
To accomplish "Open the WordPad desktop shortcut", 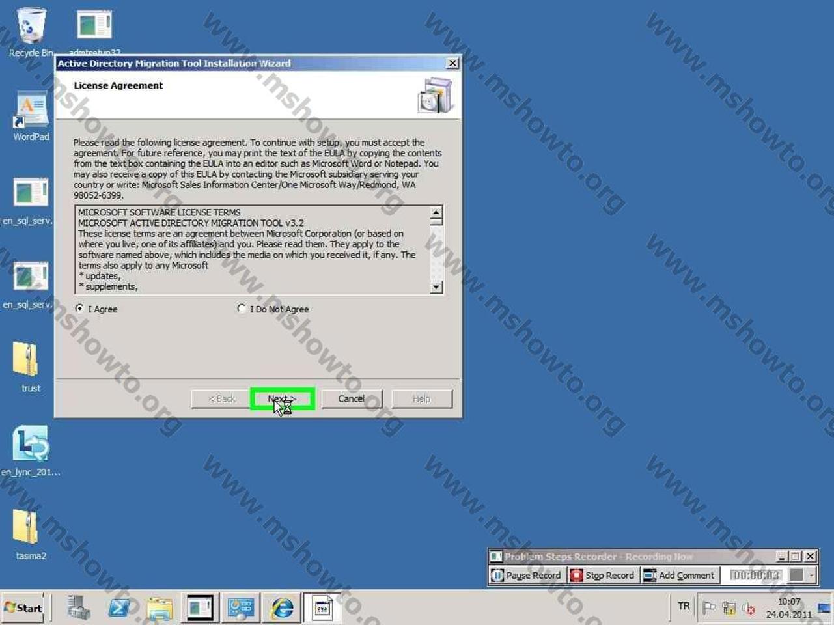I will coord(31,117).
